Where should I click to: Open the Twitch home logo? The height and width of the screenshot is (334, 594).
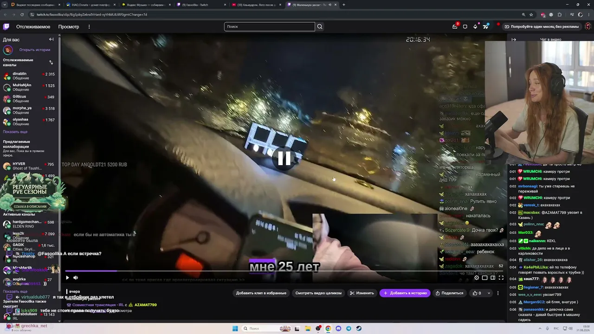point(6,26)
